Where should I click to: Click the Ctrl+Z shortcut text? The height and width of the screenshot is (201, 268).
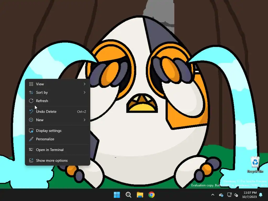pyautogui.click(x=82, y=111)
